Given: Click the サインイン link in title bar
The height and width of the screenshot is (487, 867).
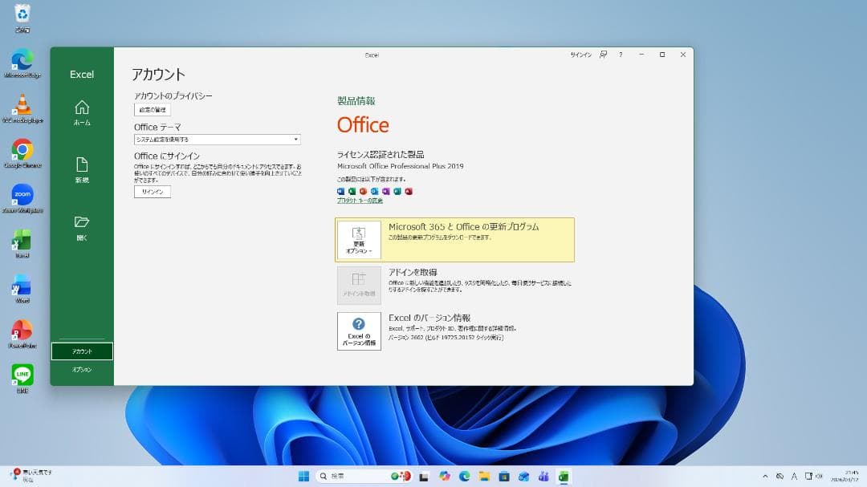Looking at the screenshot, I should pyautogui.click(x=580, y=55).
